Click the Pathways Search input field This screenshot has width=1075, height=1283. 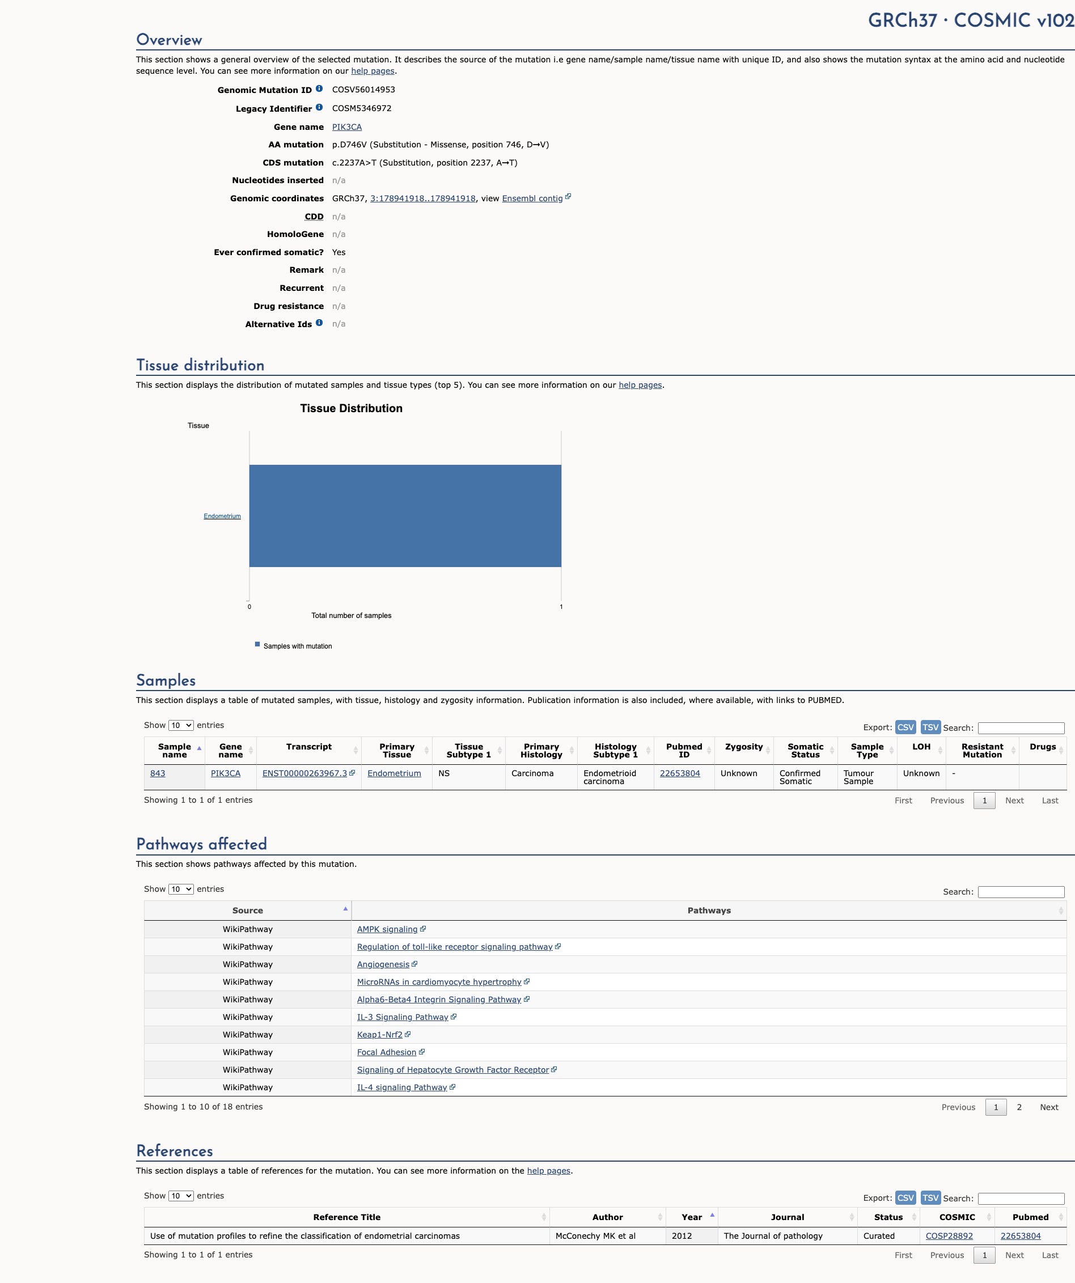point(1021,892)
